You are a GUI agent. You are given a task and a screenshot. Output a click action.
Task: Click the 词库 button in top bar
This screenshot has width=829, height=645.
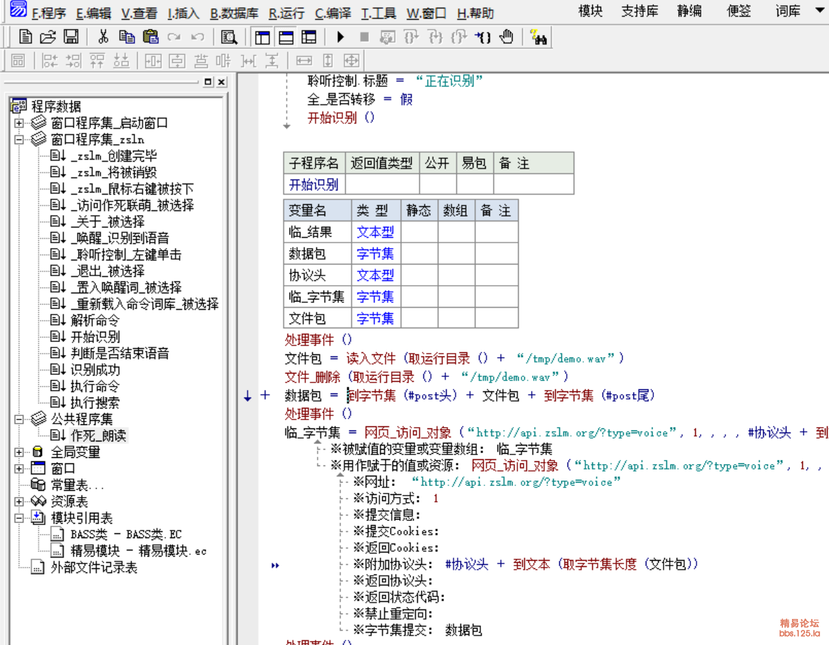(x=788, y=12)
